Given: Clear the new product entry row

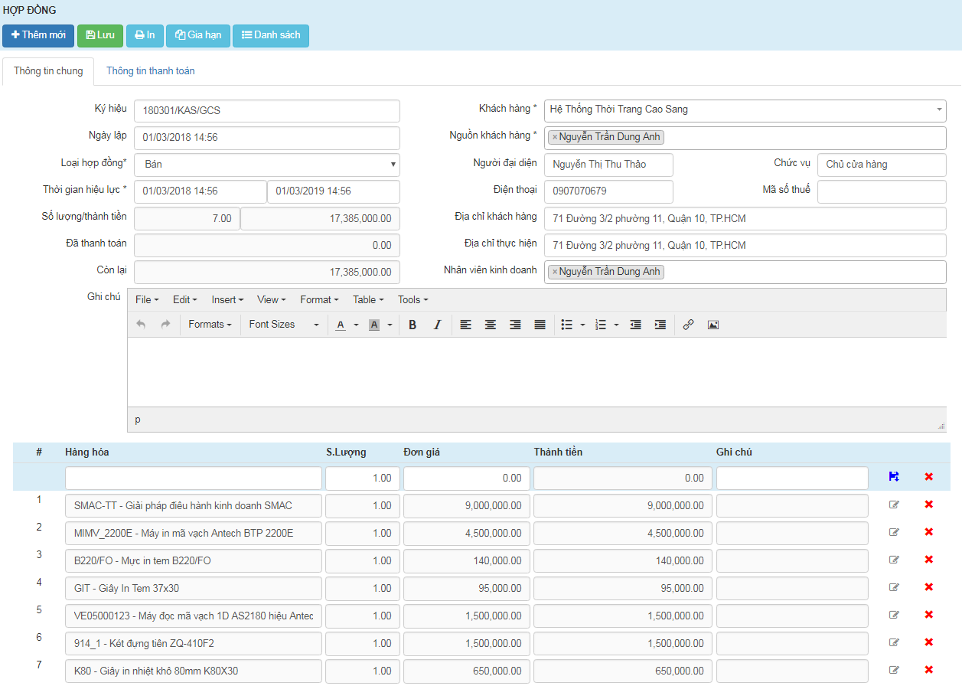Looking at the screenshot, I should 929,477.
